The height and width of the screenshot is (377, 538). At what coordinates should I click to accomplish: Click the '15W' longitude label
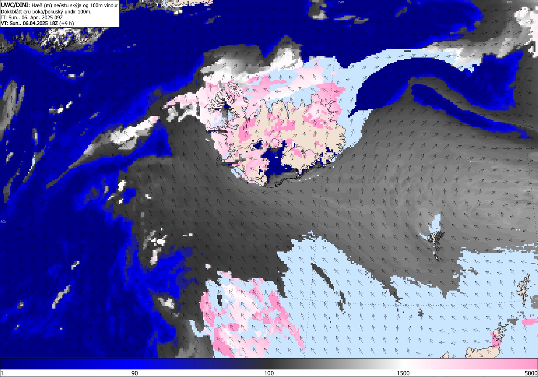point(340,2)
